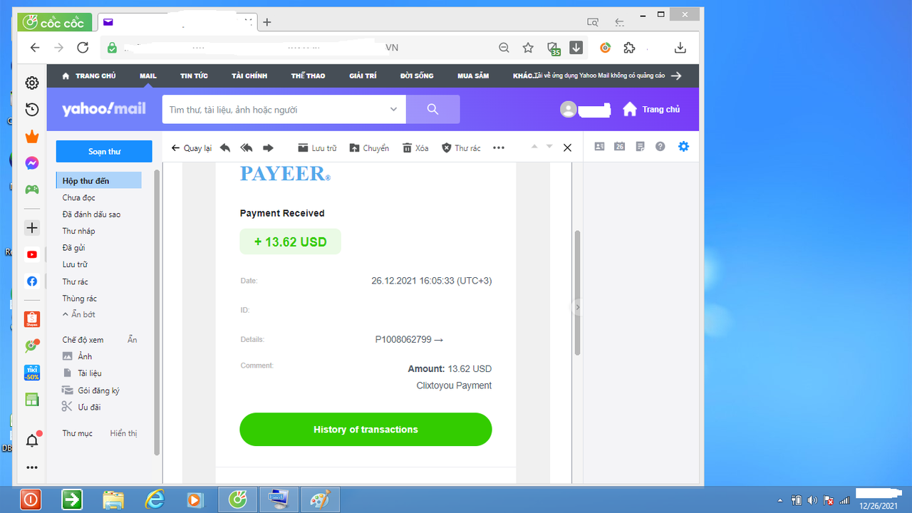Open Messenger from browser sidebar
The image size is (912, 513).
click(x=32, y=163)
